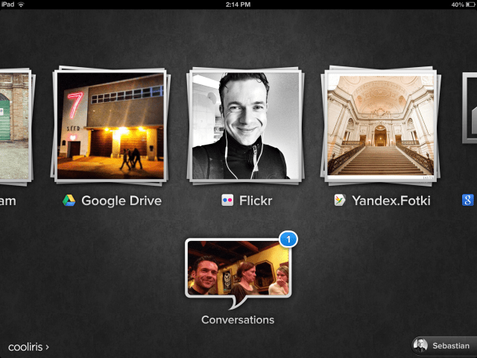Tap the 2:14 PM clock
The width and height of the screenshot is (477, 358).
pyautogui.click(x=238, y=4)
